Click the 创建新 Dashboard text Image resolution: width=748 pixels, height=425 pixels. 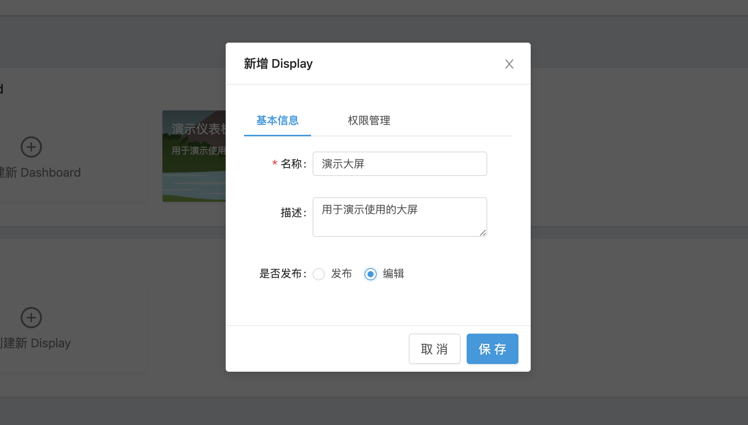click(40, 173)
